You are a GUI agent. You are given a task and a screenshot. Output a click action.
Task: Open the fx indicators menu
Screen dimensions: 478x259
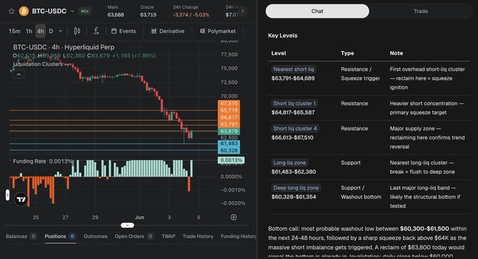(x=96, y=31)
